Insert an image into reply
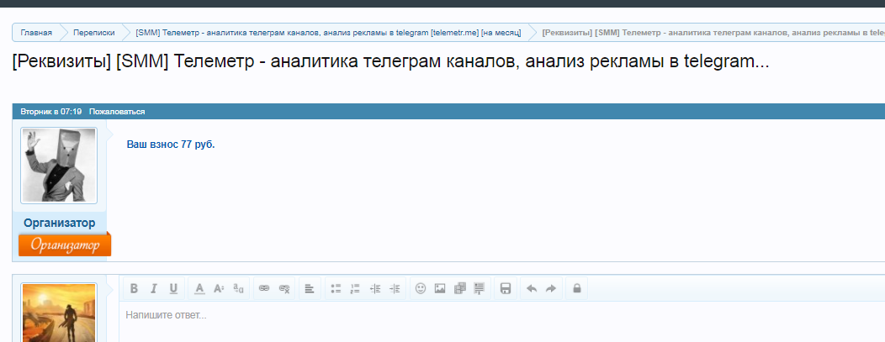 [440, 288]
